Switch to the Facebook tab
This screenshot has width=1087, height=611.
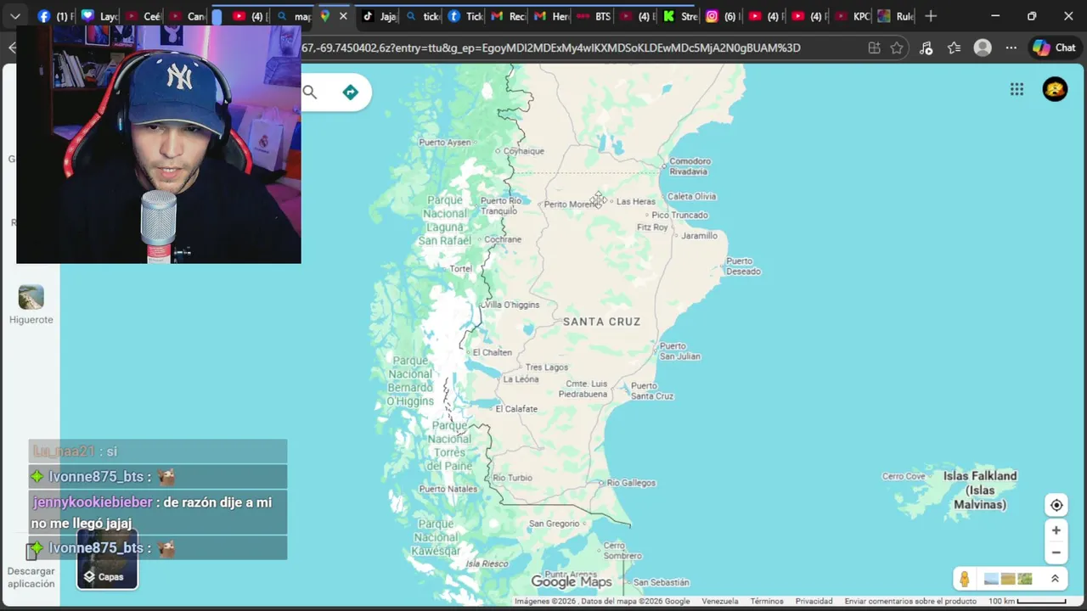coord(56,16)
